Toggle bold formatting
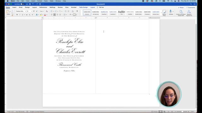202x113 pixels. 17,15
